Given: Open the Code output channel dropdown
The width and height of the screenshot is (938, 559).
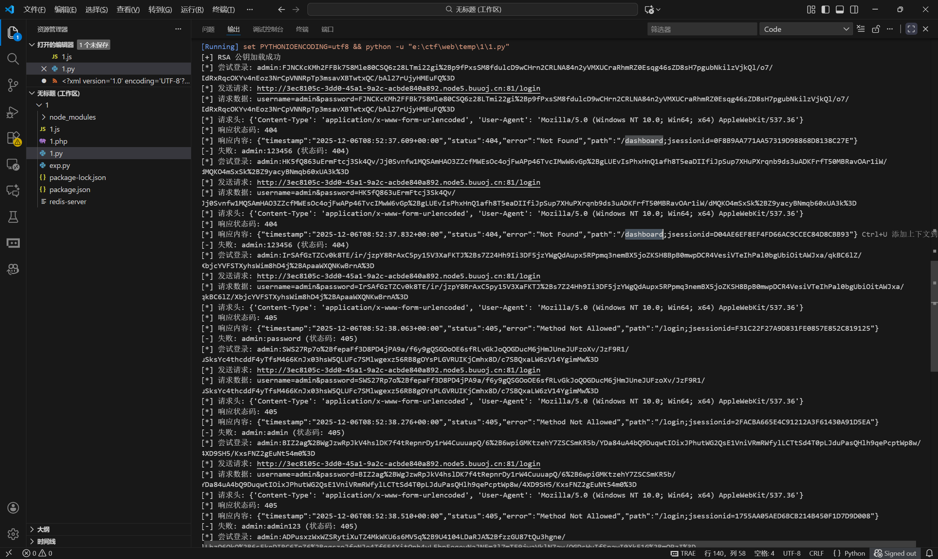Looking at the screenshot, I should [806, 29].
